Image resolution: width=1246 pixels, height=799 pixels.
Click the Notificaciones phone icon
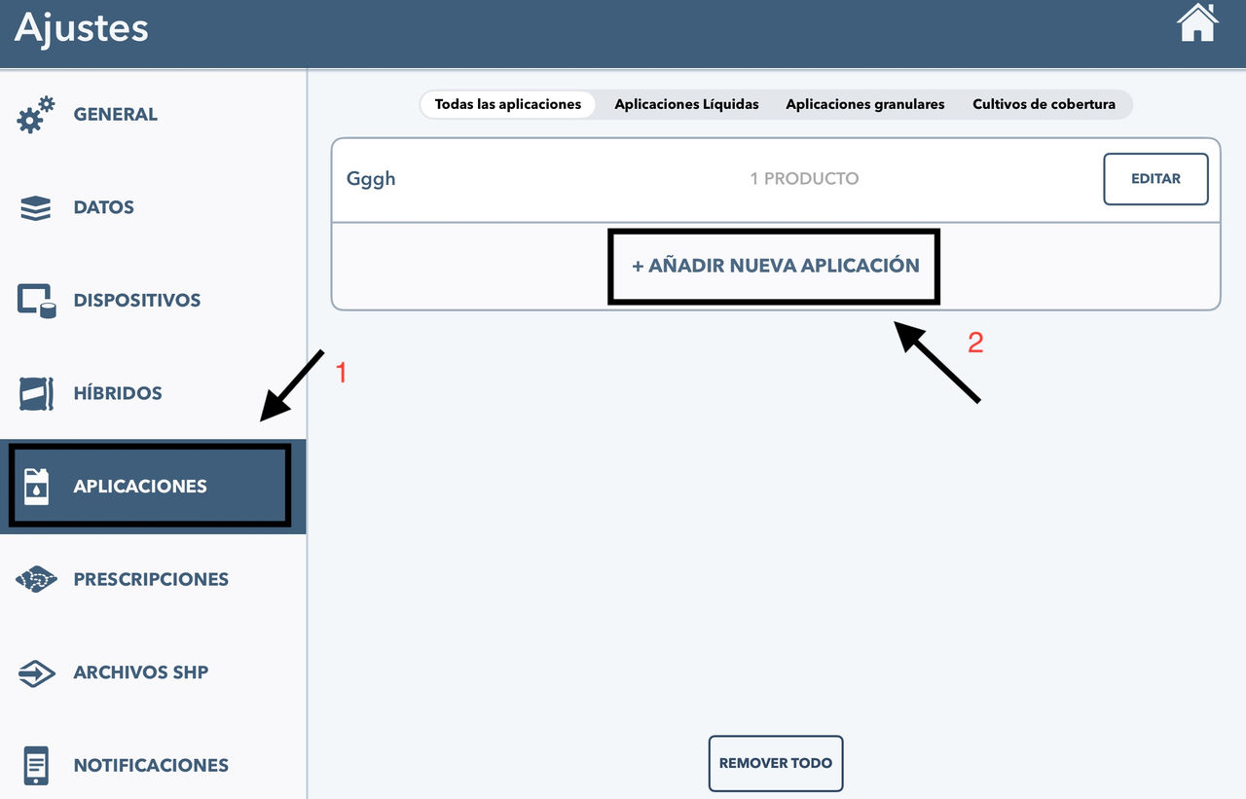click(36, 765)
